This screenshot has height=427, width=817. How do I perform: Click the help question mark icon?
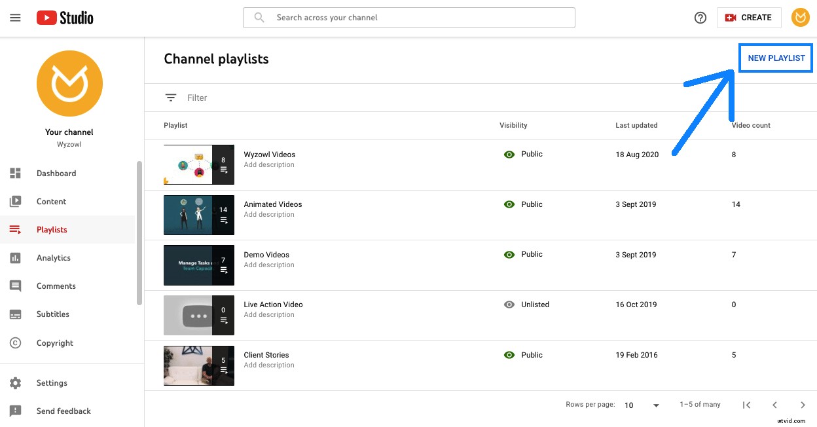click(700, 18)
